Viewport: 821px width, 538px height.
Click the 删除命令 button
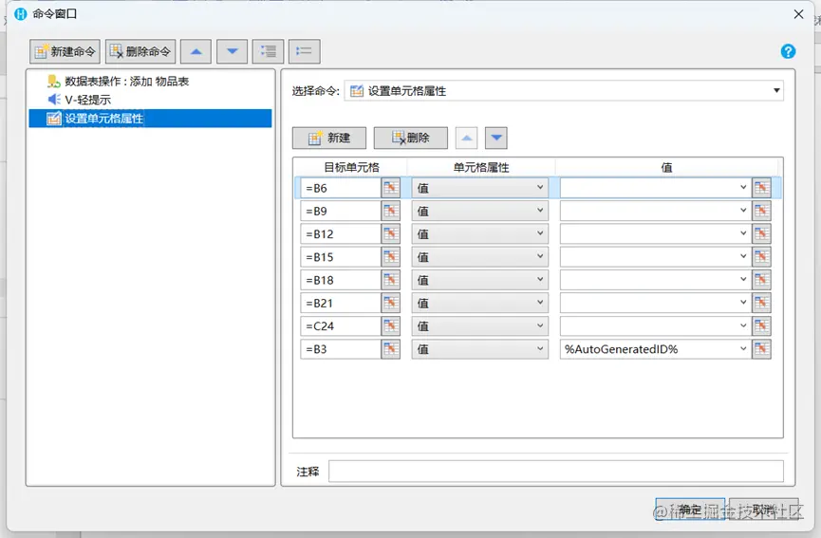tap(140, 51)
